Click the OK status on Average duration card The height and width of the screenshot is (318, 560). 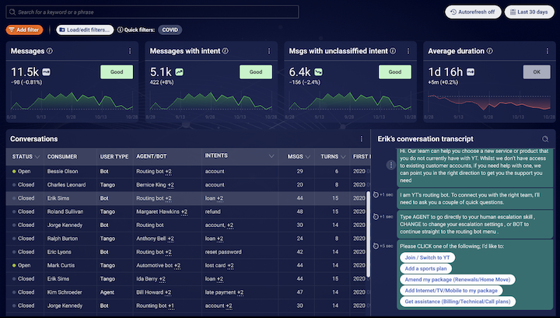pyautogui.click(x=537, y=72)
